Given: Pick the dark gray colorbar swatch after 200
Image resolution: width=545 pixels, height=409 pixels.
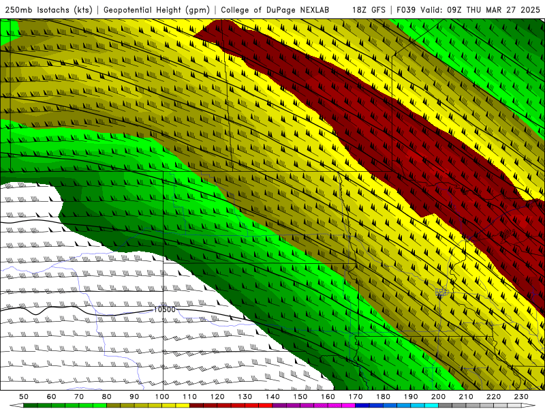Looking at the screenshot, I should (x=446, y=405).
